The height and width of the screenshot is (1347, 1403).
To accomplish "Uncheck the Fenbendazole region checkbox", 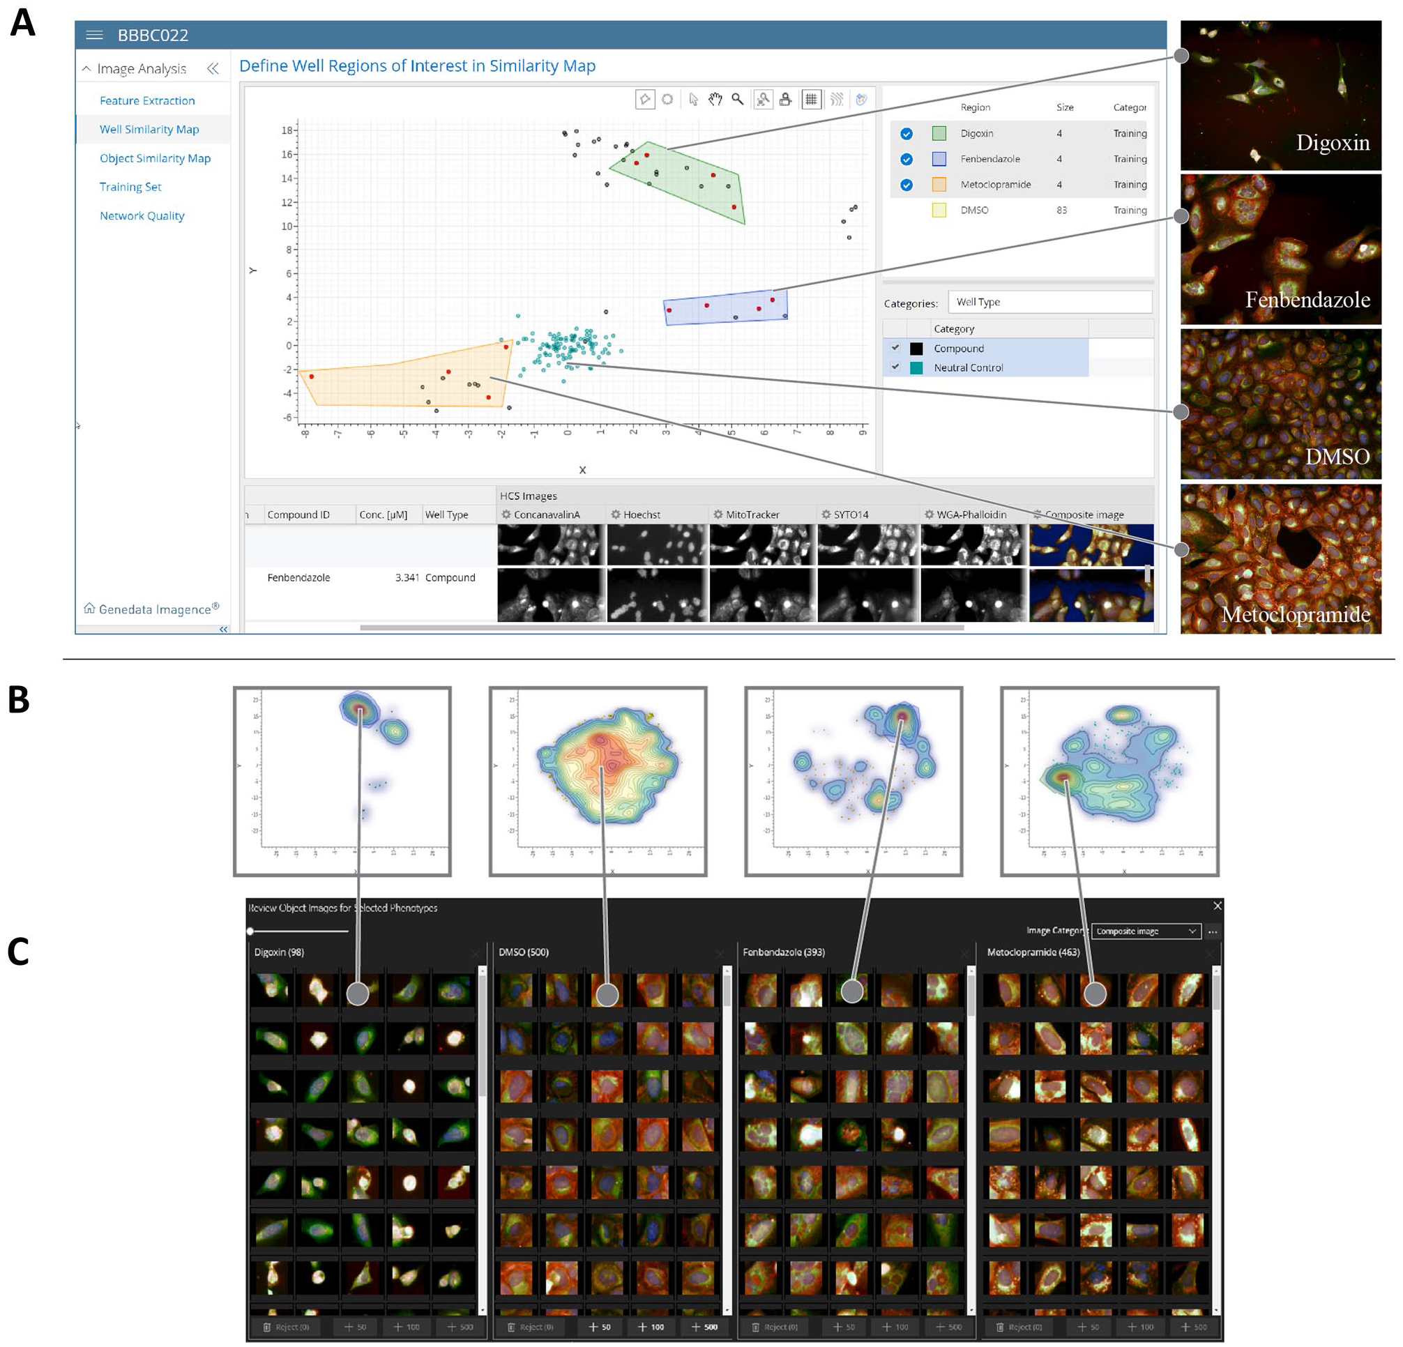I will (907, 159).
